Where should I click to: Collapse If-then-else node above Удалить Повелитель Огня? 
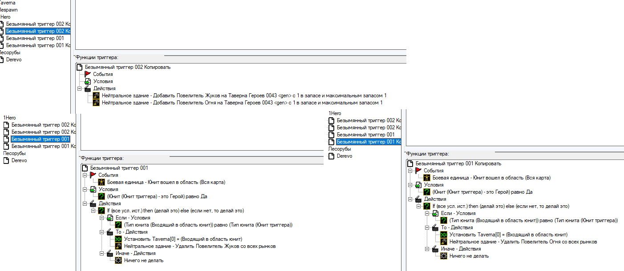pyautogui.click(x=419, y=206)
